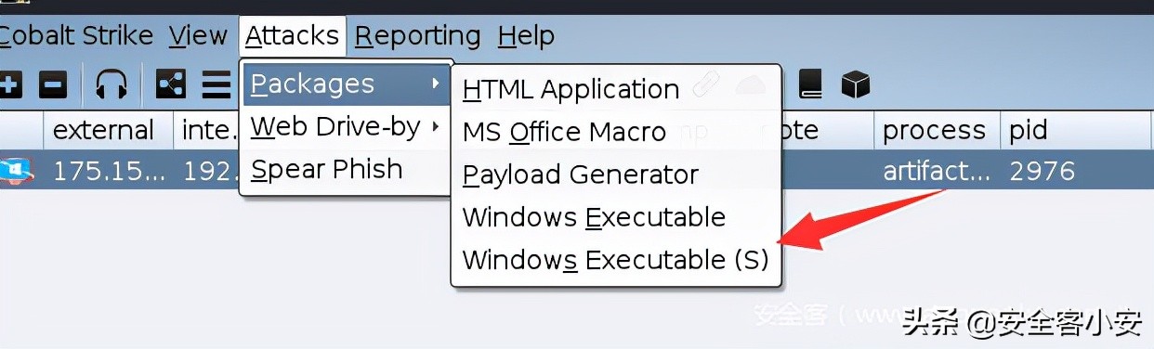The height and width of the screenshot is (349, 1154).
Task: Expand the Packages submenu
Action: [346, 84]
